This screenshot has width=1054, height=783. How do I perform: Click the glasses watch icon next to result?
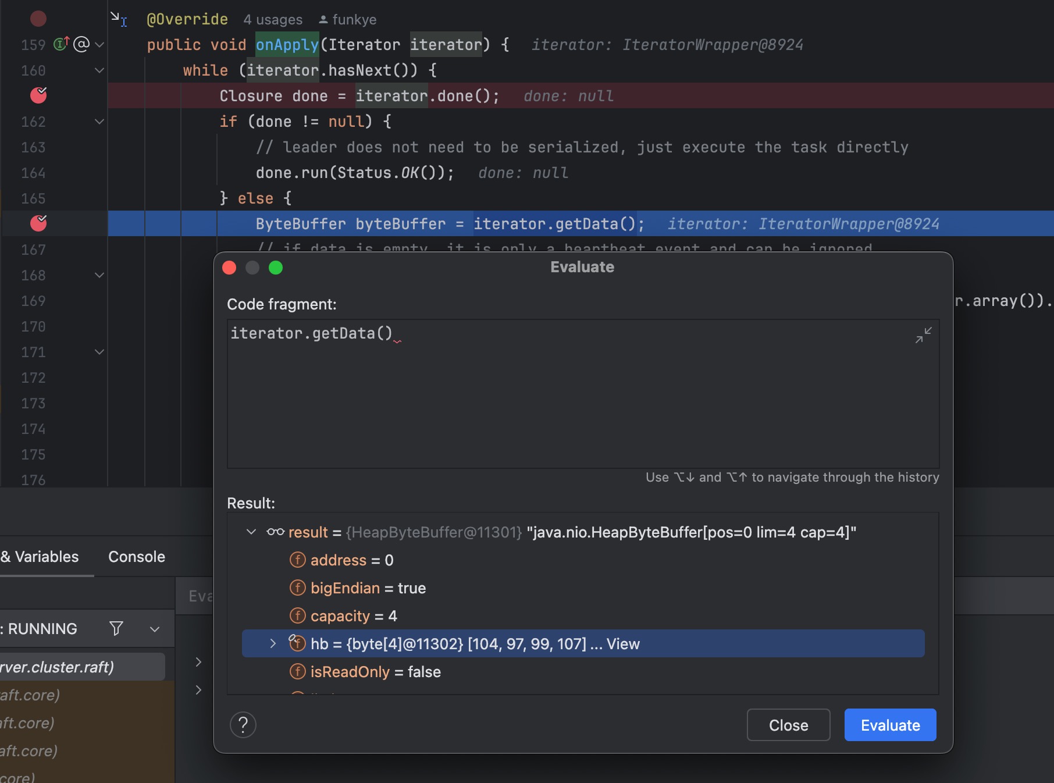tap(275, 532)
